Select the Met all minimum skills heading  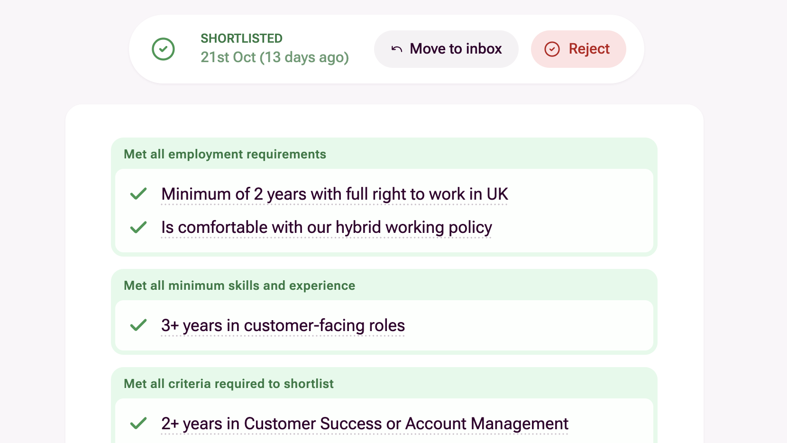click(x=239, y=286)
